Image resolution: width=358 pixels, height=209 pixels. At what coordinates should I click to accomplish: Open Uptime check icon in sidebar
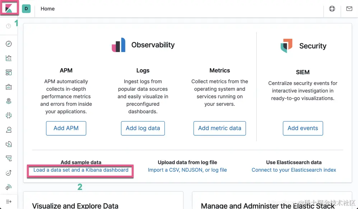click(x=9, y=173)
